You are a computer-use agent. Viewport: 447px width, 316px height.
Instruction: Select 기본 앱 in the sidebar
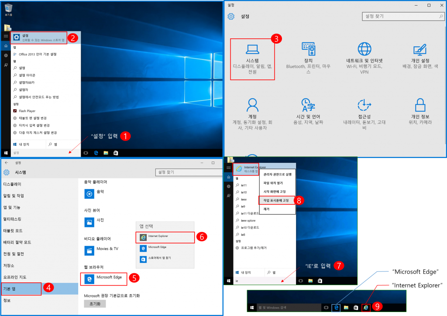[21, 289]
